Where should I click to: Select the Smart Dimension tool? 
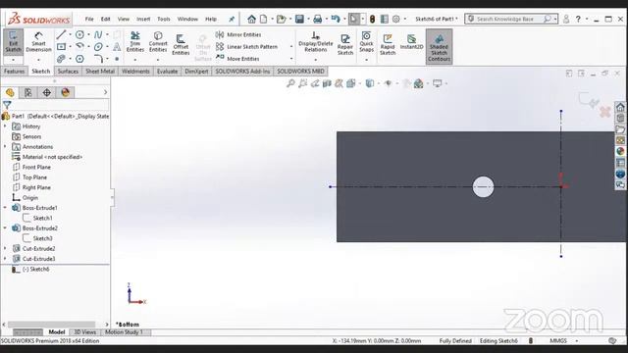point(38,41)
